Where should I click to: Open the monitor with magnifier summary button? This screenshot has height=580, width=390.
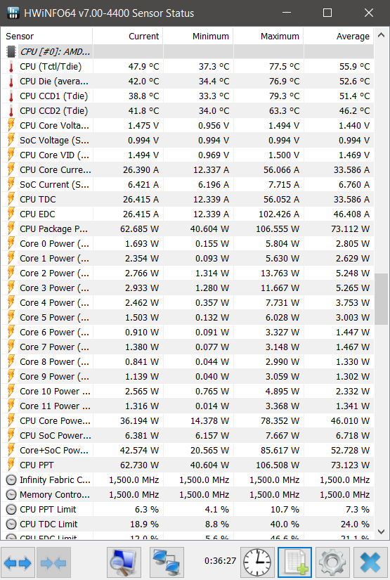124,562
